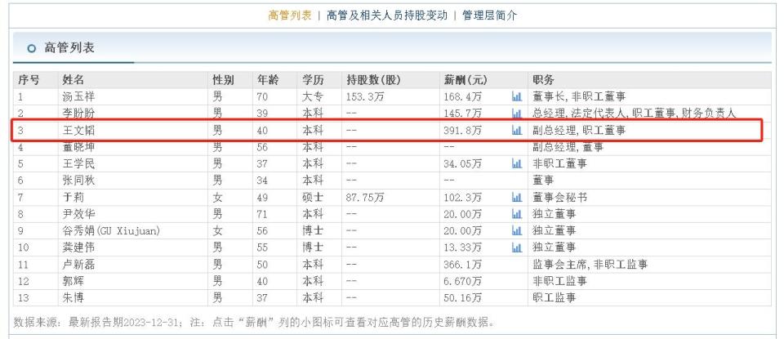The image size is (784, 339).
Task: Select the name 汤玉祥
Action: click(78, 97)
